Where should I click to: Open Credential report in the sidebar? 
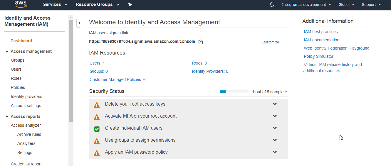coord(26,164)
